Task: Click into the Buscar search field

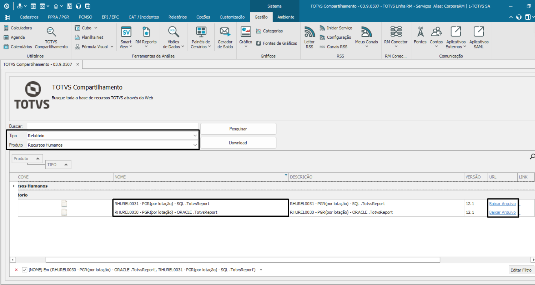Action: 112,126
